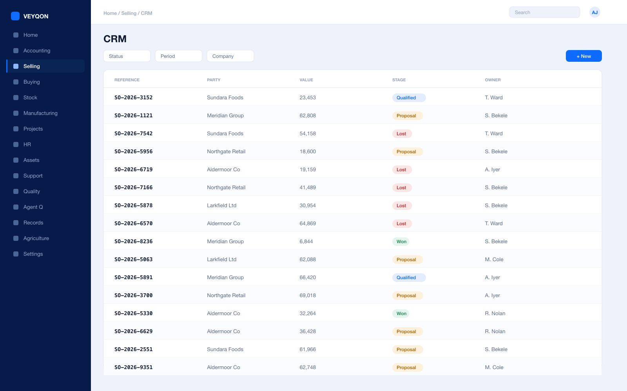
Task: Focus the Search input field
Action: coord(545,12)
